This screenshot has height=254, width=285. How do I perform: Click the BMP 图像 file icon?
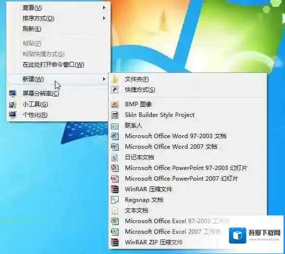pos(115,104)
